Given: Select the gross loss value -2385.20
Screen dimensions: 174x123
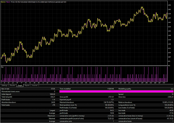Looking at the screenshot, I should coord(170,97).
